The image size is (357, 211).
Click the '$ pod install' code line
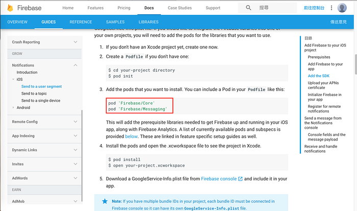[124, 160]
